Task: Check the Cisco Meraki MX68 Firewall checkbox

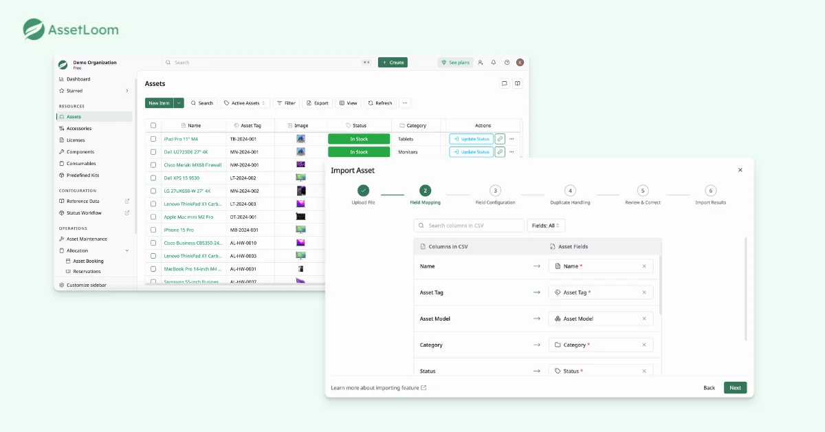Action: pos(153,165)
